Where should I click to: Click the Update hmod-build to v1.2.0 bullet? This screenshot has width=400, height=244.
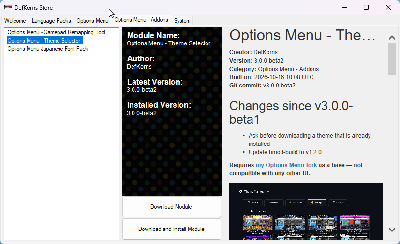tap(285, 152)
